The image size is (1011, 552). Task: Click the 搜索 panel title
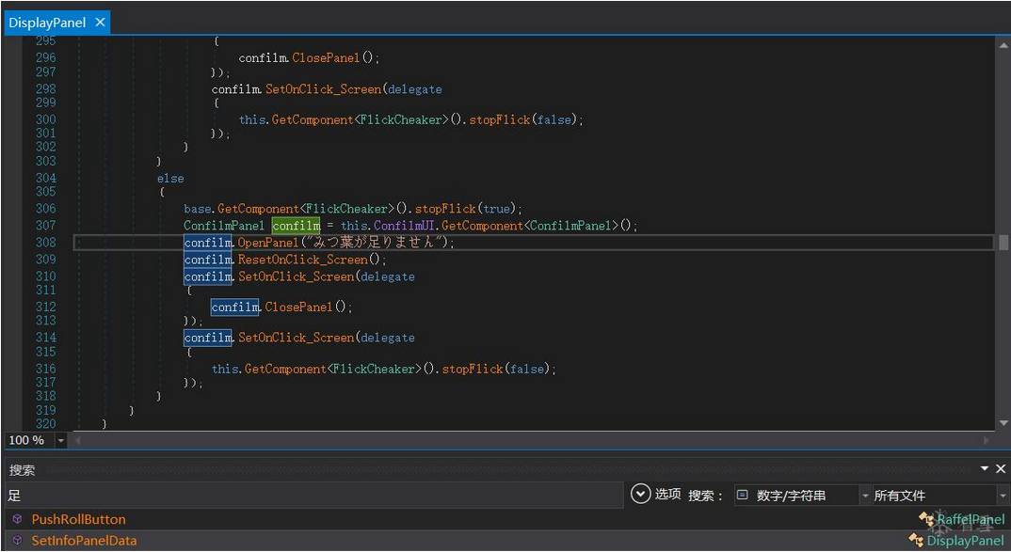(x=22, y=470)
